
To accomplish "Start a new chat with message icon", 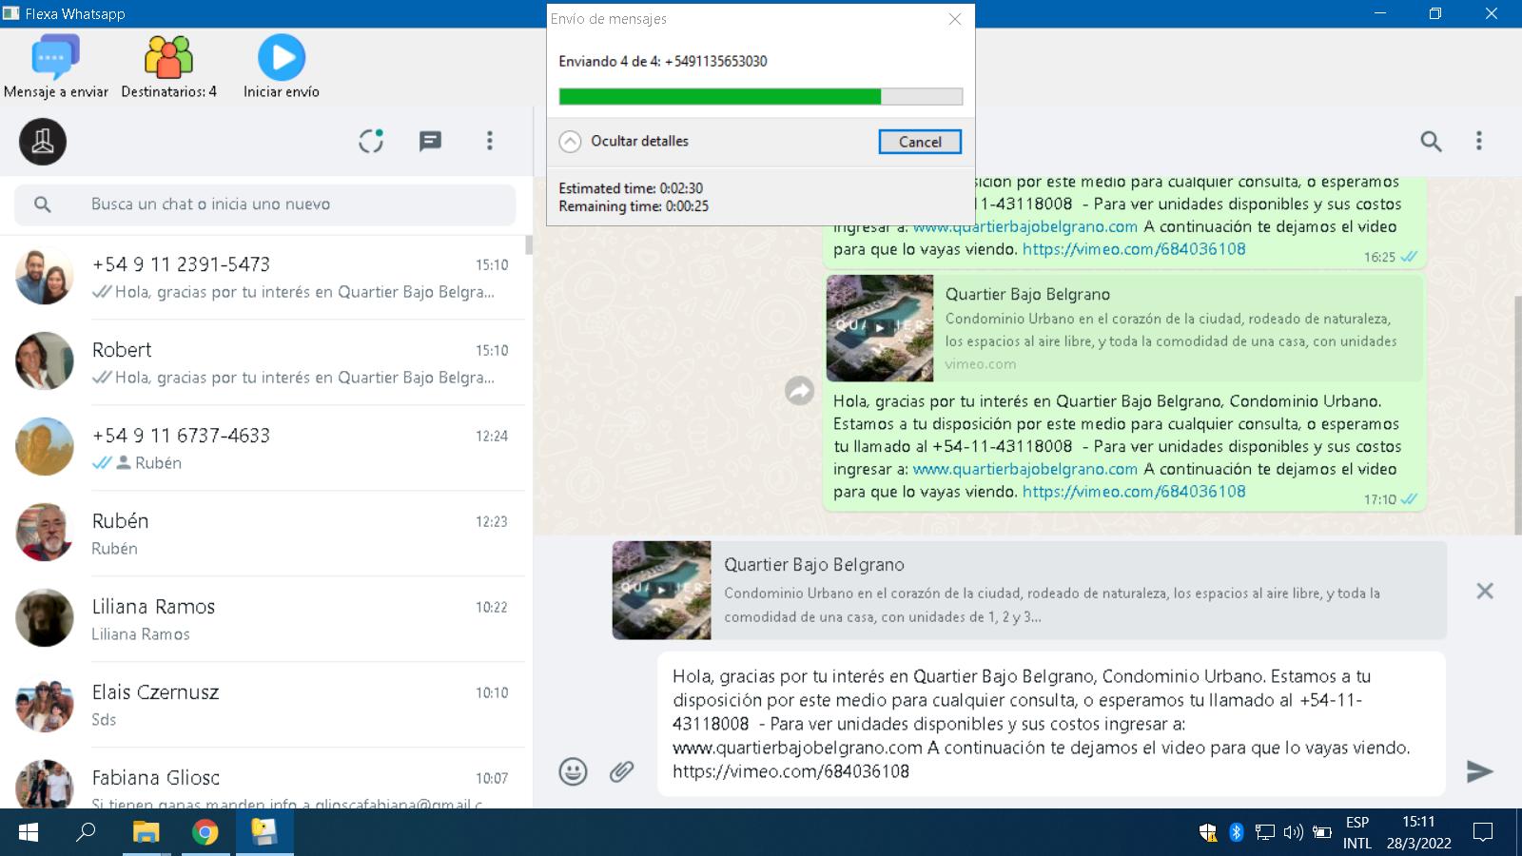I will coord(430,141).
